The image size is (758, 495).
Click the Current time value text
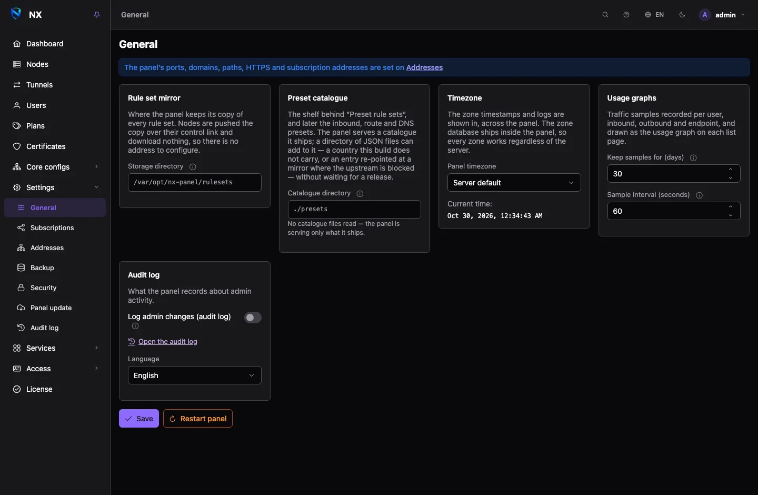tap(495, 216)
